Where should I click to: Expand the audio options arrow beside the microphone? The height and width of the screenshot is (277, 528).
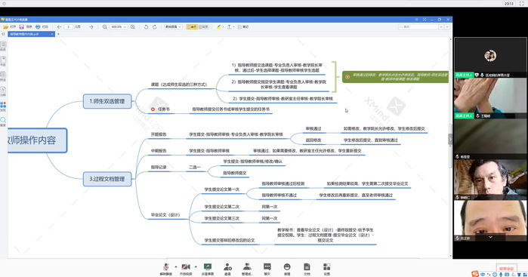[x=176, y=266]
